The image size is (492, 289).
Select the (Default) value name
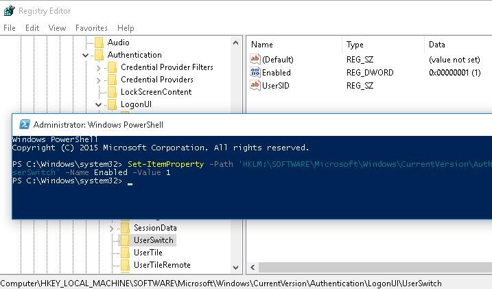coord(278,59)
